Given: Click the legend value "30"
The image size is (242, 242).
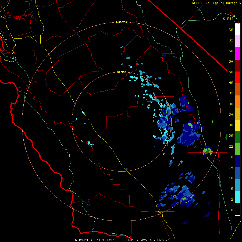Looking at the screenshot, I should 231,125.
